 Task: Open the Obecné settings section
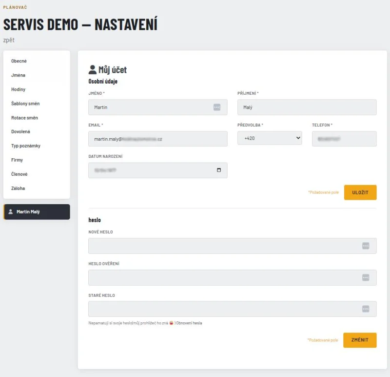pyautogui.click(x=19, y=61)
